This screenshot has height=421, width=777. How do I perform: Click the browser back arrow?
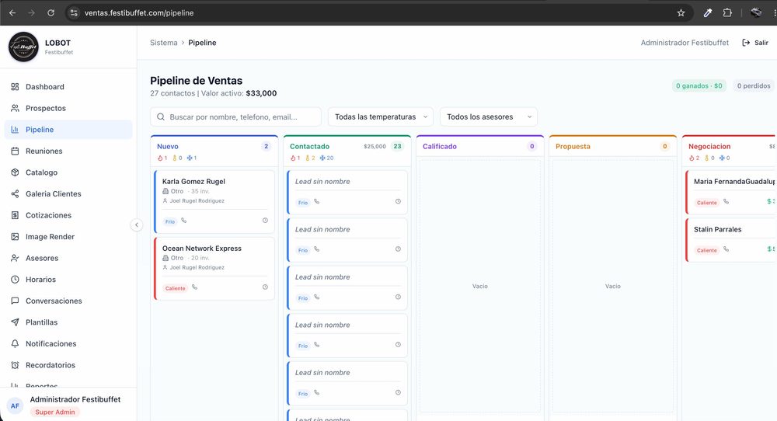(12, 13)
